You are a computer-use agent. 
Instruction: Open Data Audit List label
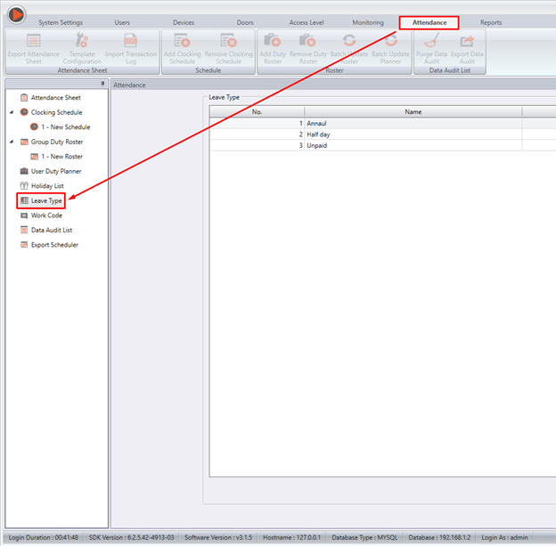[x=52, y=230]
